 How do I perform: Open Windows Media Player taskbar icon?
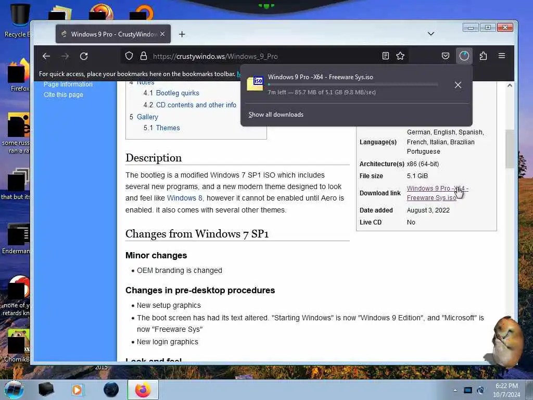point(78,390)
